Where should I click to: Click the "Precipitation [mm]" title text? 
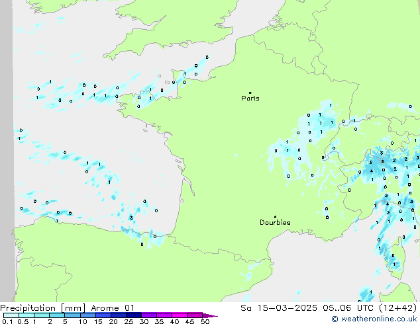click(x=43, y=308)
